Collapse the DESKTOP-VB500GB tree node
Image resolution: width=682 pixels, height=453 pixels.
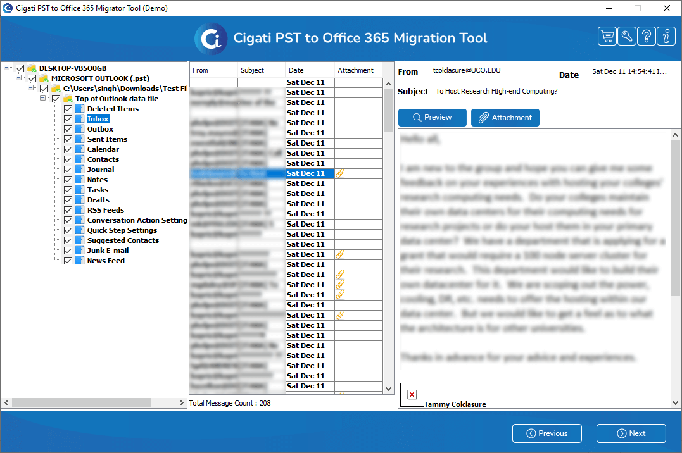6,68
